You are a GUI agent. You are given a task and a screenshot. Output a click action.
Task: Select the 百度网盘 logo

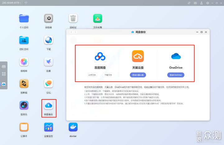100,56
